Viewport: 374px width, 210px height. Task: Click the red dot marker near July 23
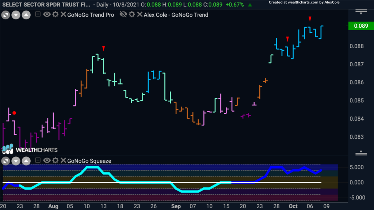[14, 113]
